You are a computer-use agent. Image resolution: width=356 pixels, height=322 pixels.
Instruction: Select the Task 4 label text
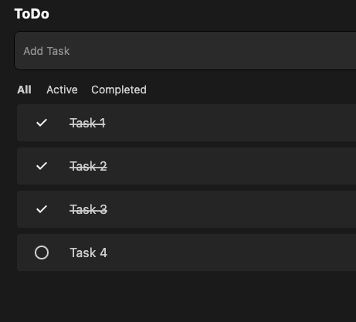tap(88, 253)
